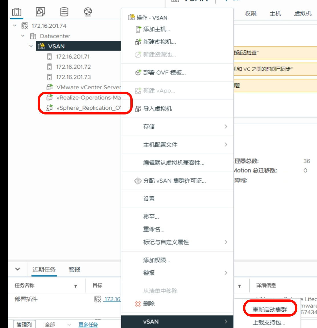Click host icon next to 172.16.201.72
The width and height of the screenshot is (317, 328).
(49, 67)
